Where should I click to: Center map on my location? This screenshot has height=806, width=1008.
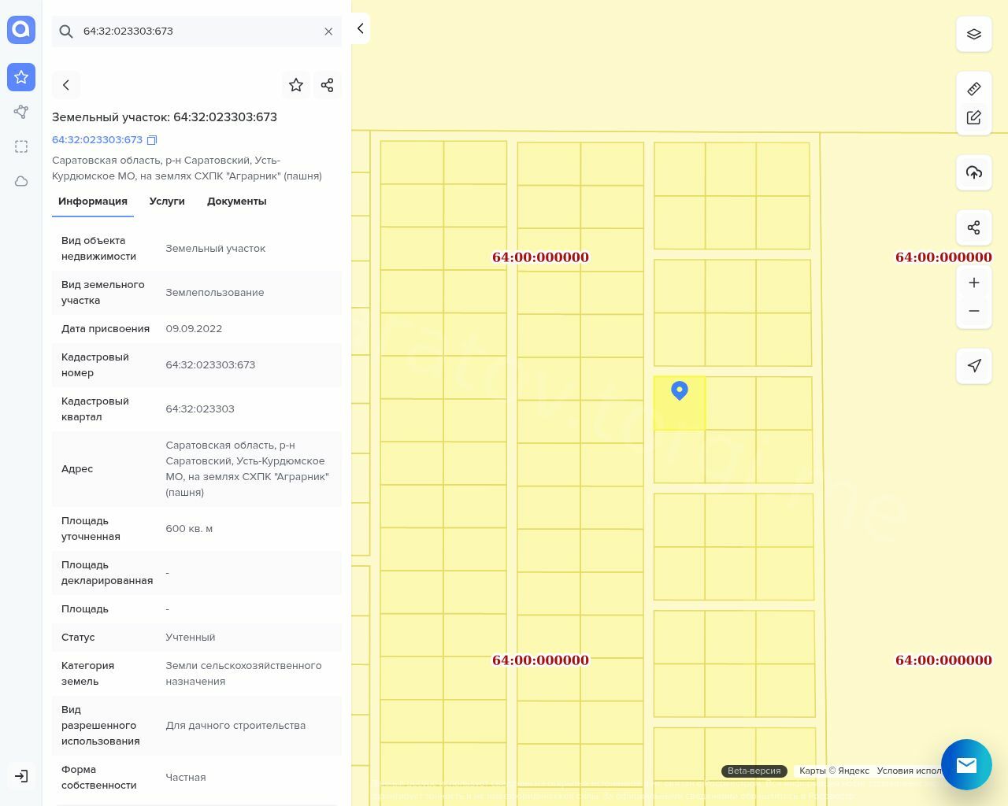coord(973,366)
